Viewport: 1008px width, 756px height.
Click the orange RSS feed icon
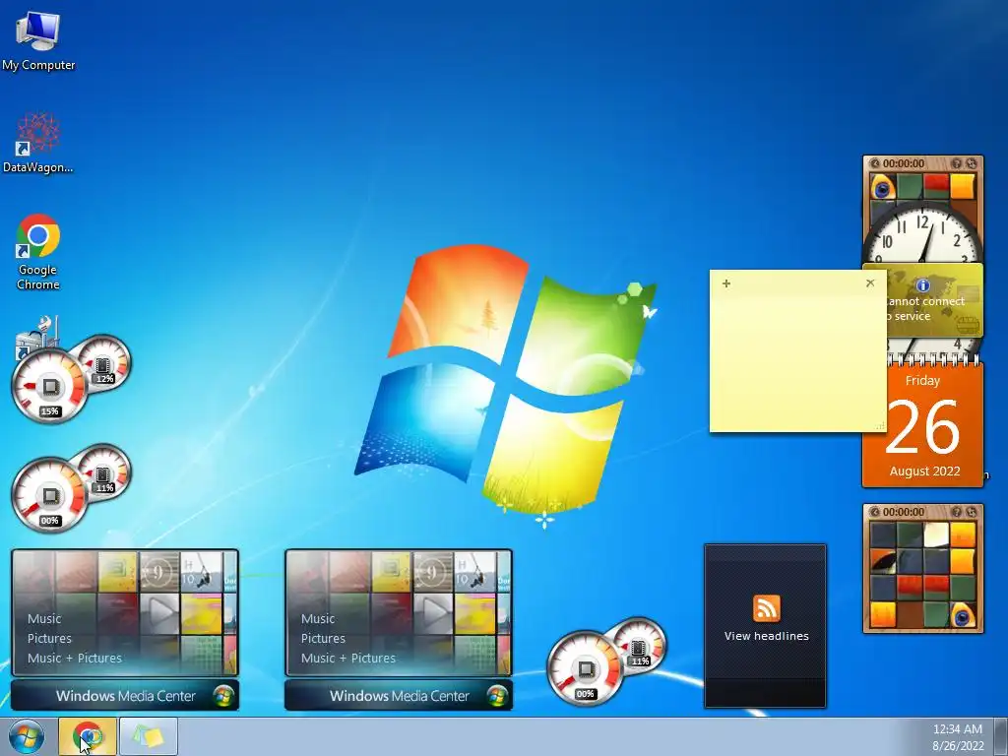coord(766,608)
